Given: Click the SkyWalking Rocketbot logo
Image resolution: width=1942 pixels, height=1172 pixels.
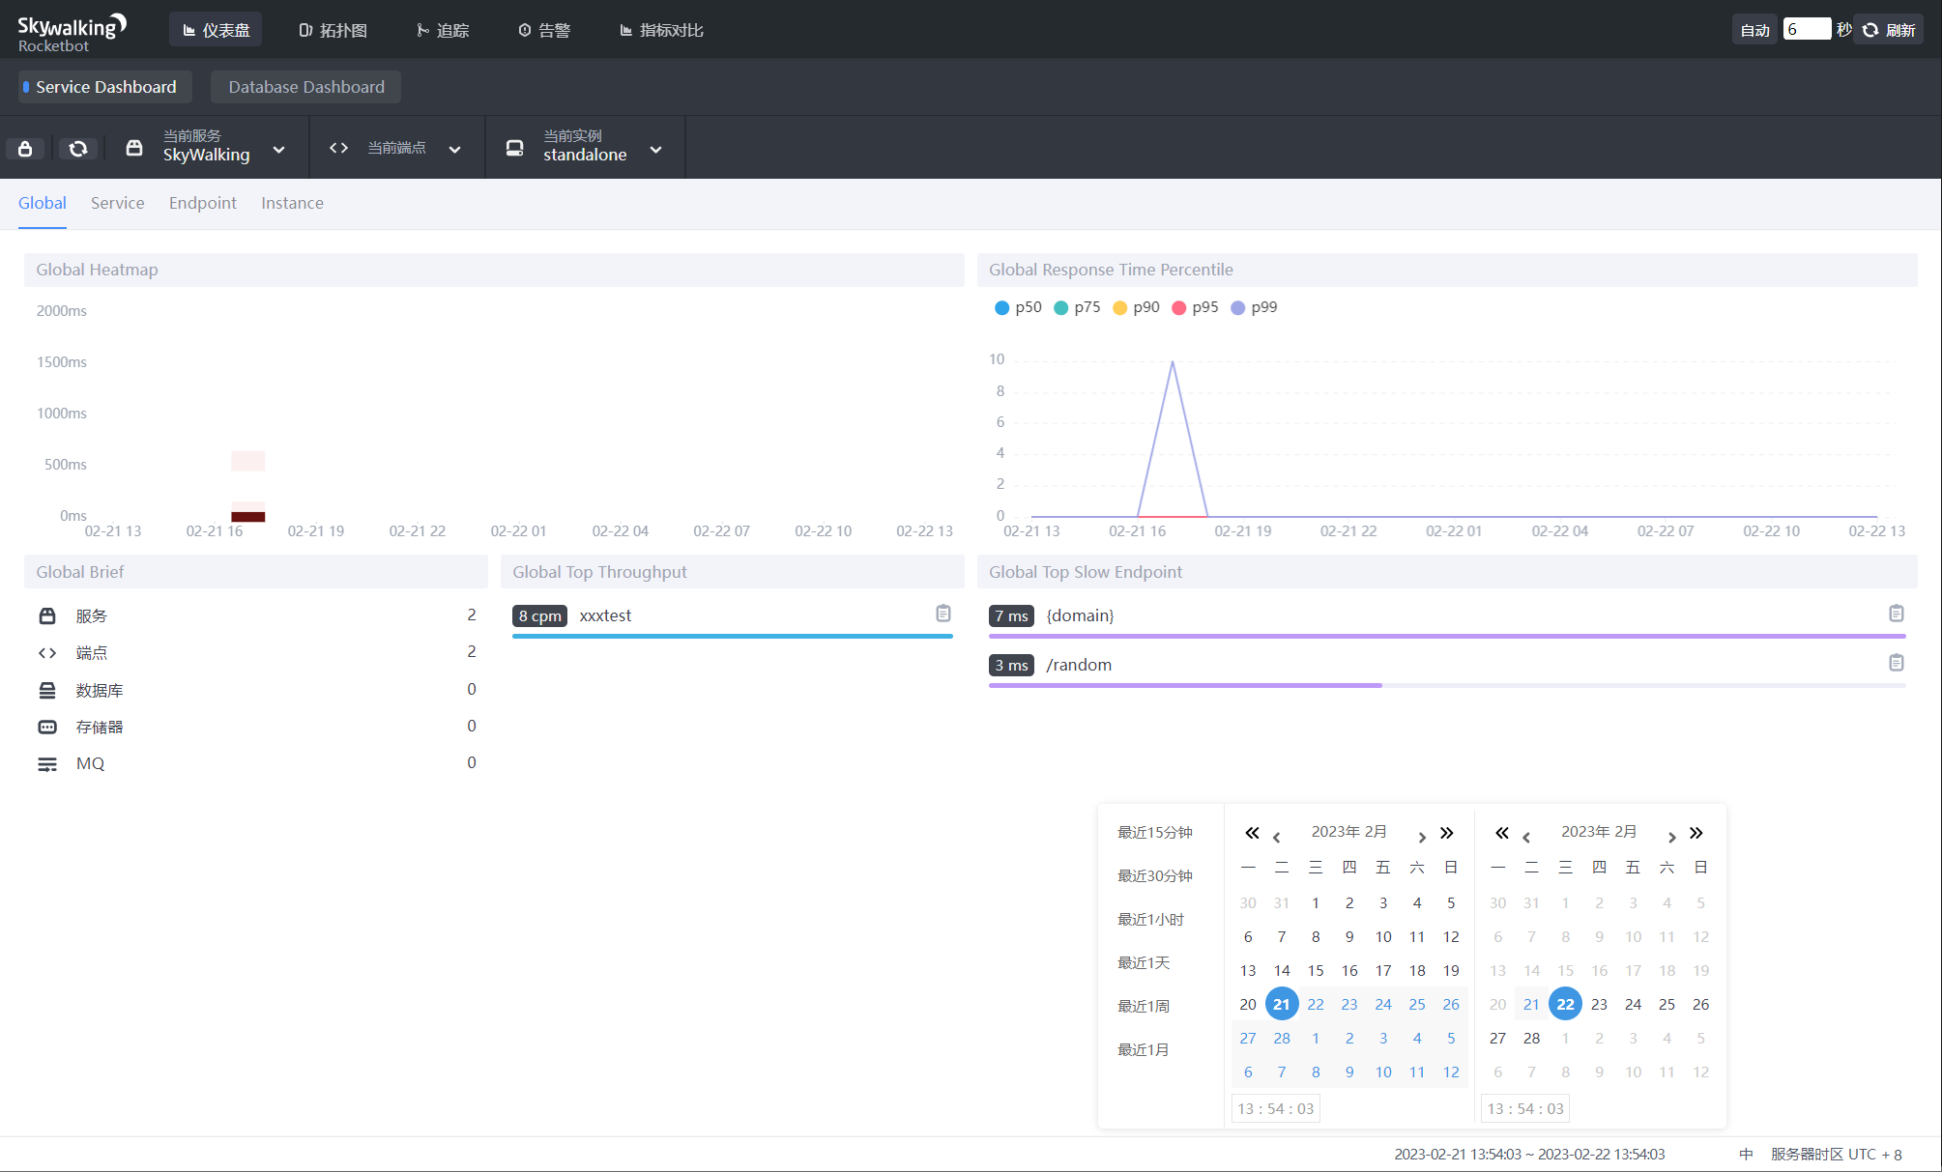Looking at the screenshot, I should pos(72,32).
